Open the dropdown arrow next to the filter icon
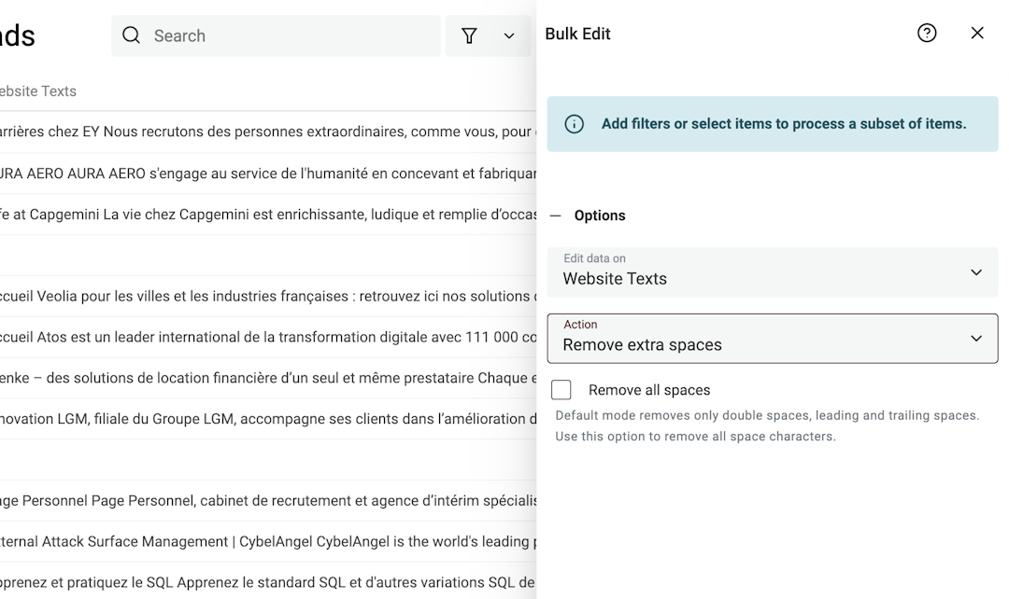1009x599 pixels. [508, 35]
